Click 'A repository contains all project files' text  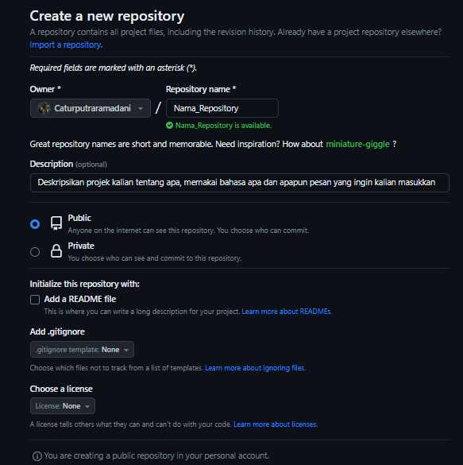click(236, 32)
